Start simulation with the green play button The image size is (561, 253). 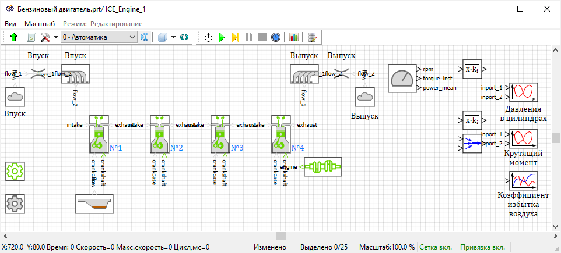point(222,37)
